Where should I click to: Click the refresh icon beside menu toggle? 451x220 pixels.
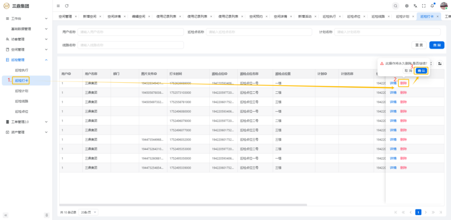click(66, 6)
